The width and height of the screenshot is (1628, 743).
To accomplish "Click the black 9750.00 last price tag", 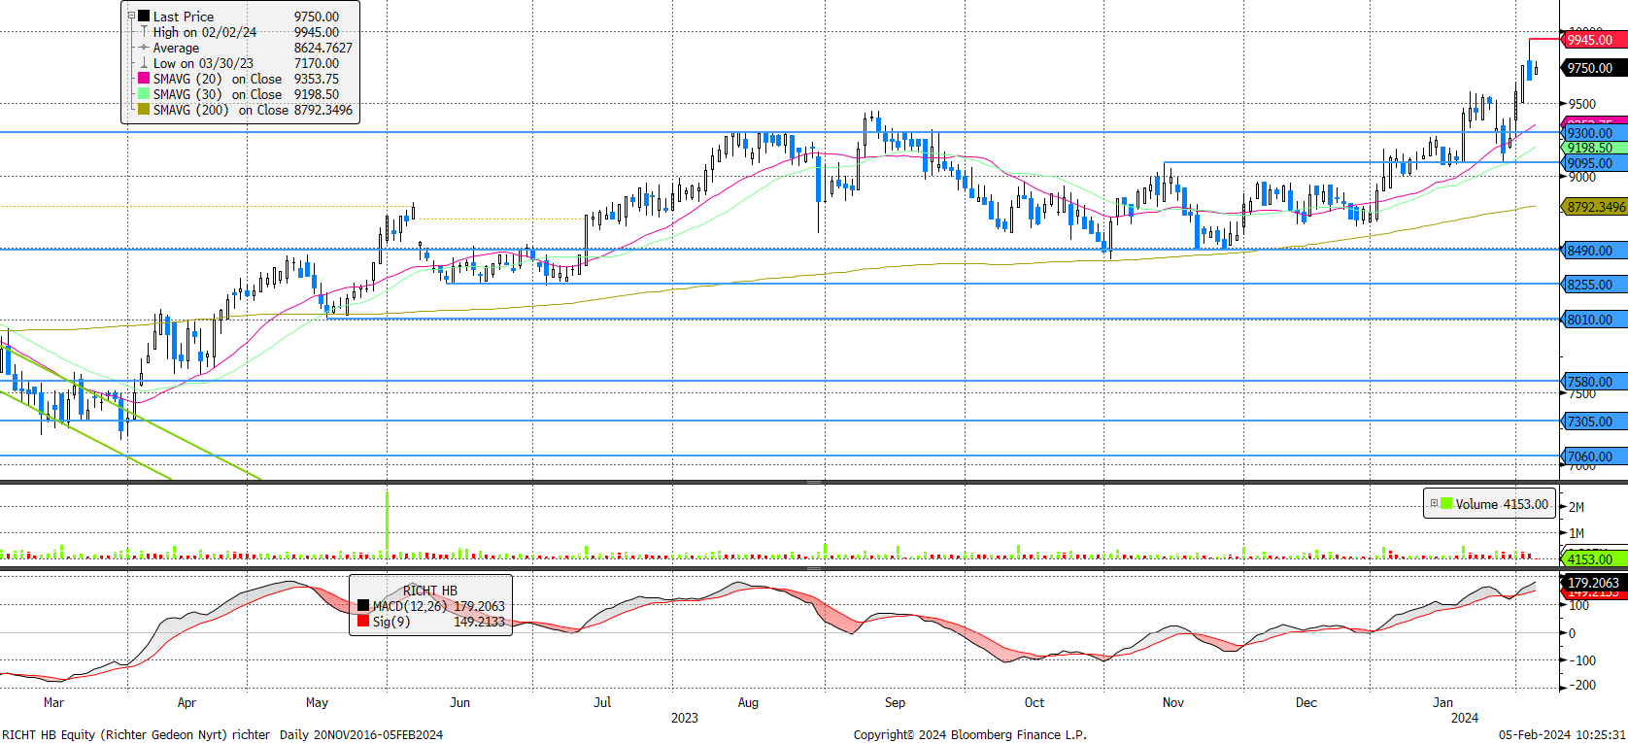I will 1593,68.
